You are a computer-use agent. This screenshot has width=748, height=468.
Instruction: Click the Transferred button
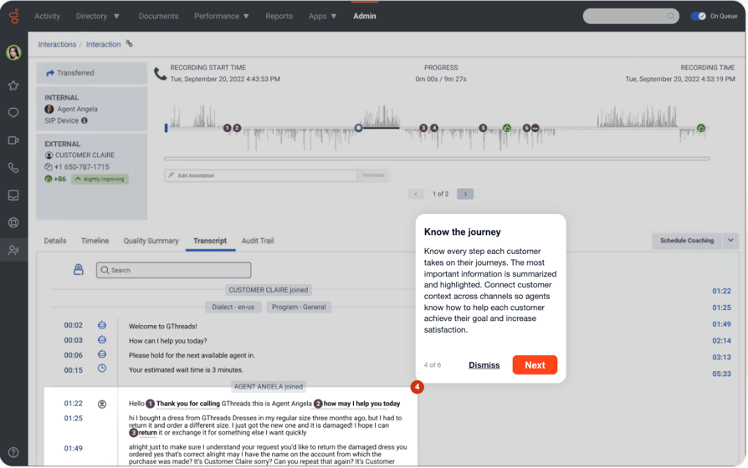(91, 73)
